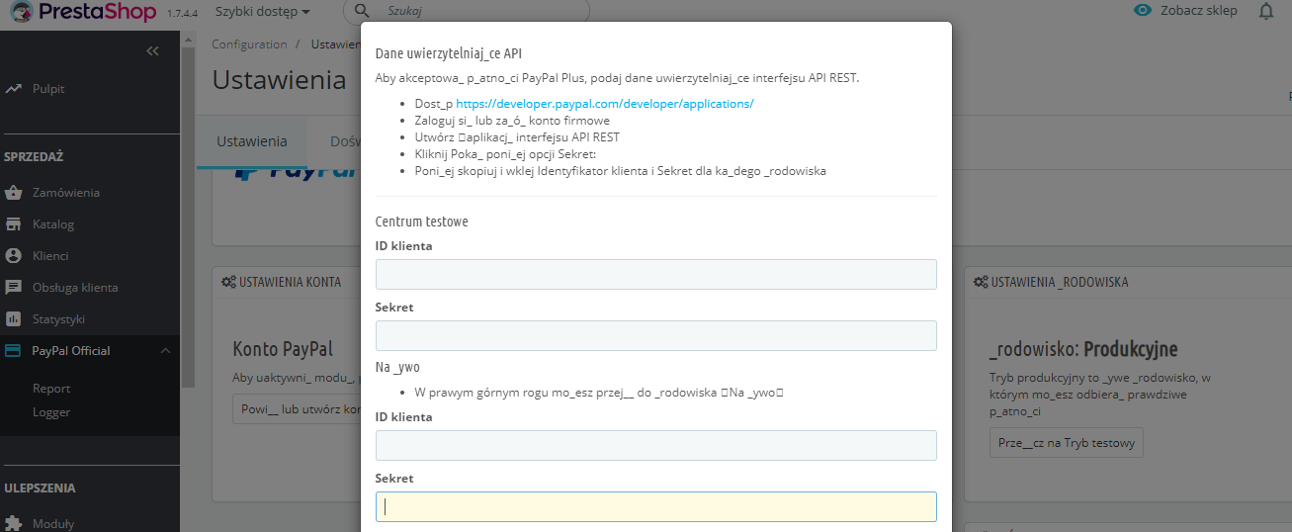Click the Klienci person icon
Image resolution: width=1292 pixels, height=532 pixels.
(x=14, y=256)
